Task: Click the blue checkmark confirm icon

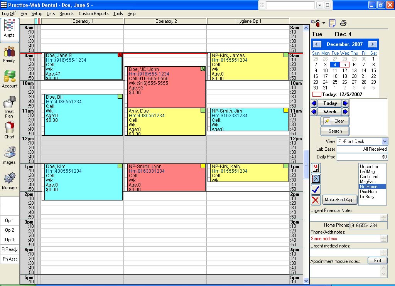Action: 315,189
